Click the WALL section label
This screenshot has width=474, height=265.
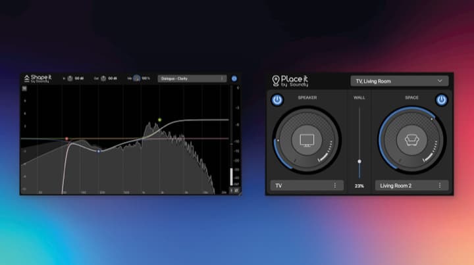pyautogui.click(x=359, y=97)
